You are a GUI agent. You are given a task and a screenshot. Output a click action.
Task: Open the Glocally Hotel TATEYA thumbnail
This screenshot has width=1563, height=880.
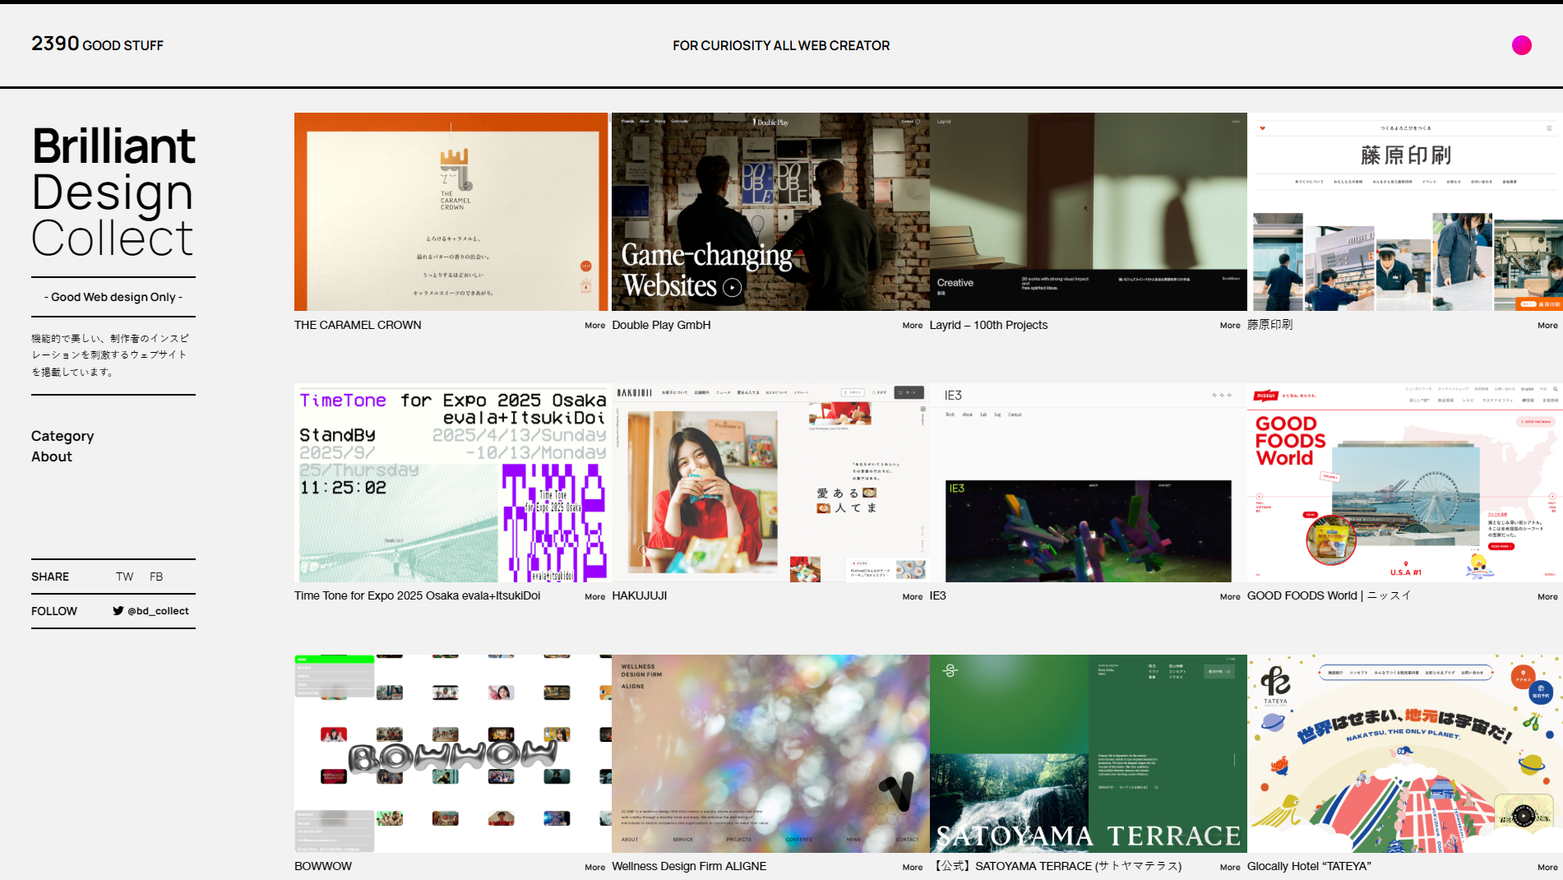pos(1405,753)
